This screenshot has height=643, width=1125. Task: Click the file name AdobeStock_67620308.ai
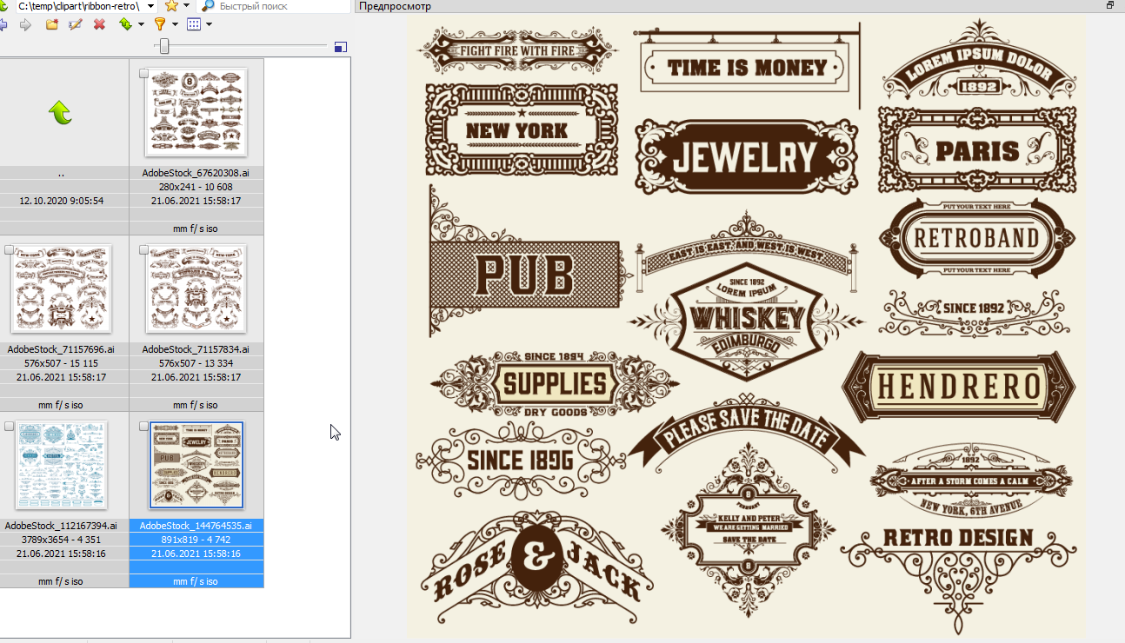pos(196,173)
